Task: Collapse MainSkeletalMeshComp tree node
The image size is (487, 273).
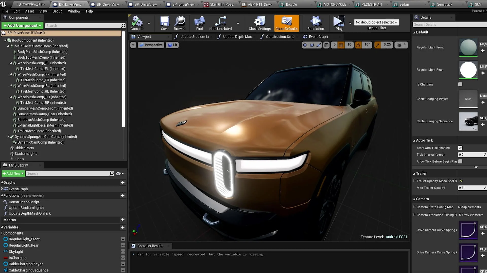Action: pos(8,46)
